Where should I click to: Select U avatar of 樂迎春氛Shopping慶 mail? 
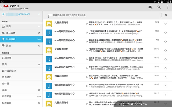49,86
